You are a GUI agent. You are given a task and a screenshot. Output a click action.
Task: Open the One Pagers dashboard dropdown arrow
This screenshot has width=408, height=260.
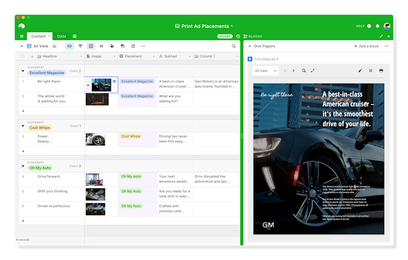click(249, 46)
